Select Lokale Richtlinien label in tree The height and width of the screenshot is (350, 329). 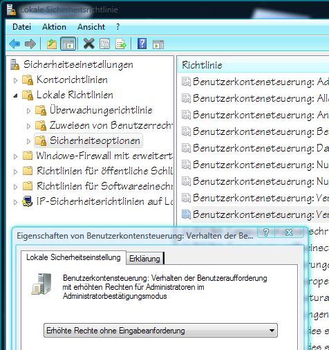coord(75,95)
